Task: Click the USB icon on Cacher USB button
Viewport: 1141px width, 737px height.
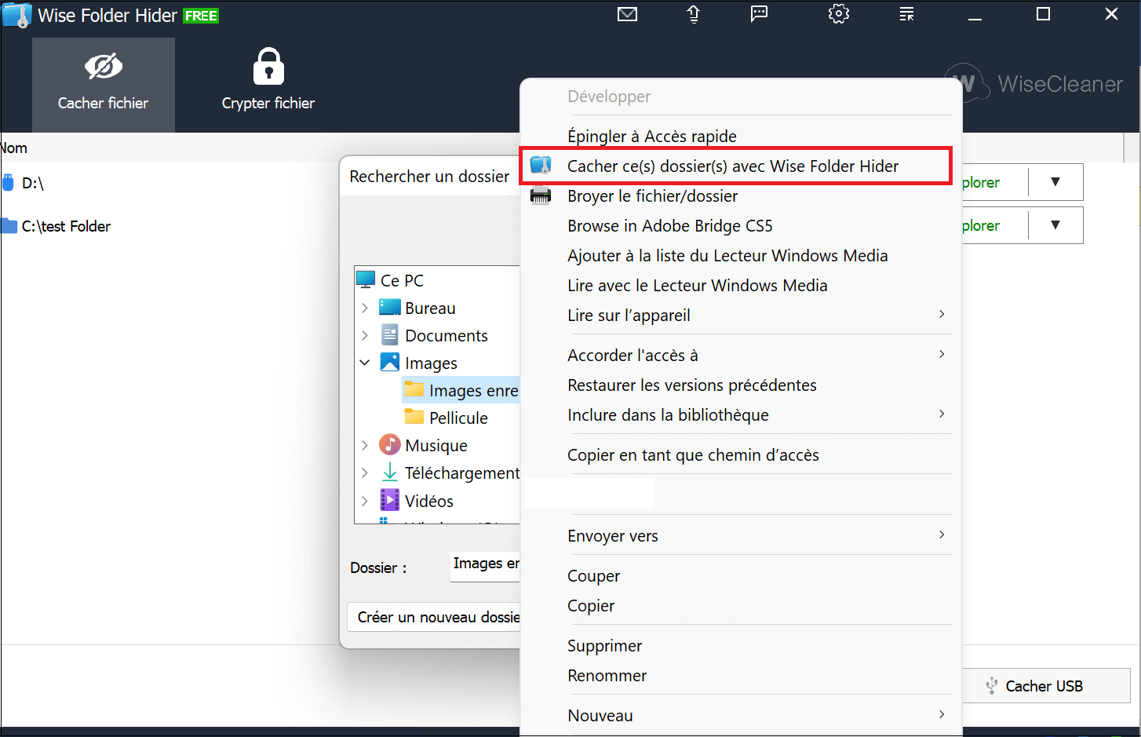Action: click(x=992, y=685)
